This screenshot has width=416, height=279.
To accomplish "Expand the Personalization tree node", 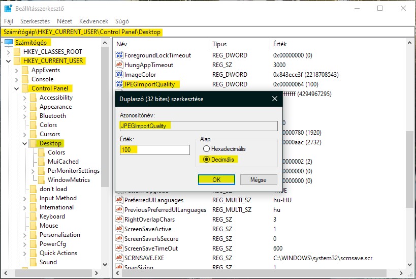I will (25, 235).
